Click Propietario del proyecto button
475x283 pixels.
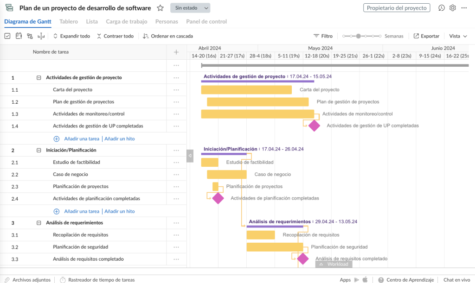pyautogui.click(x=397, y=8)
